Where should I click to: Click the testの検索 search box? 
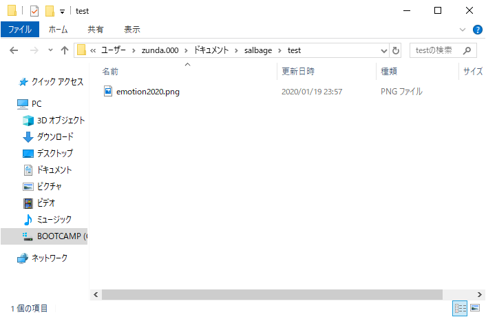point(443,50)
